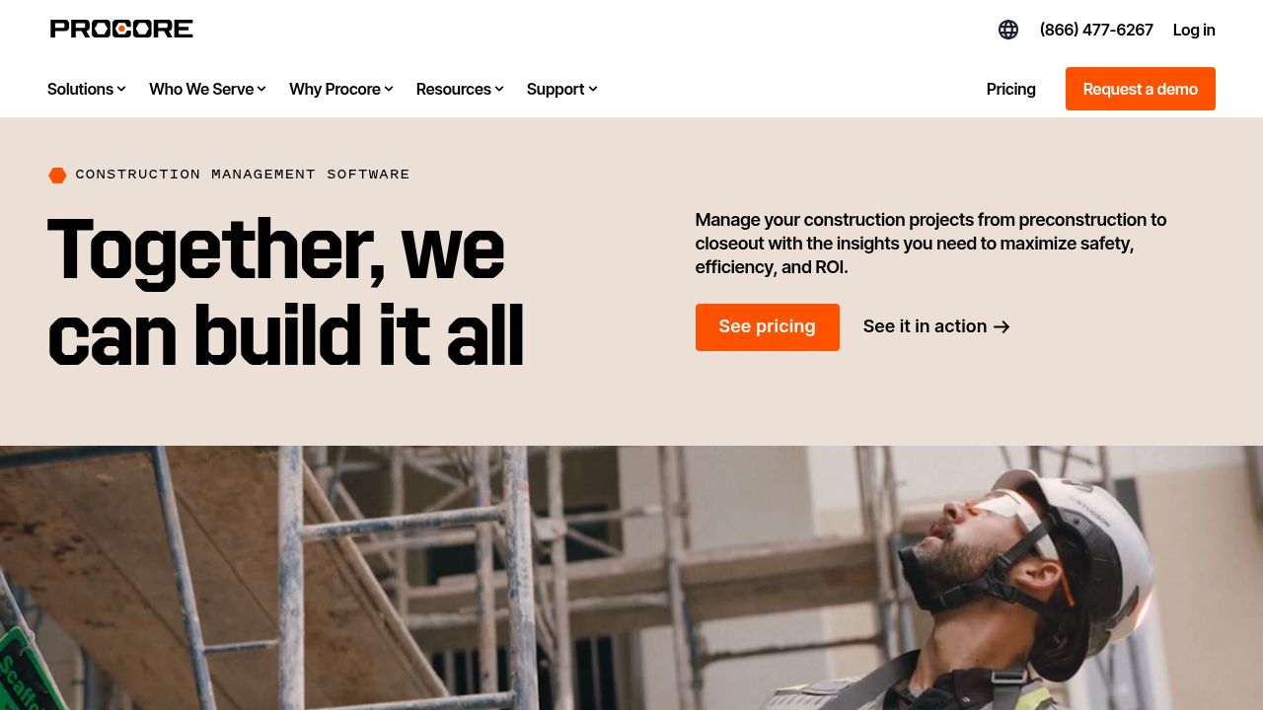Open the globe language selector
The image size is (1263, 710).
pos(1008,30)
